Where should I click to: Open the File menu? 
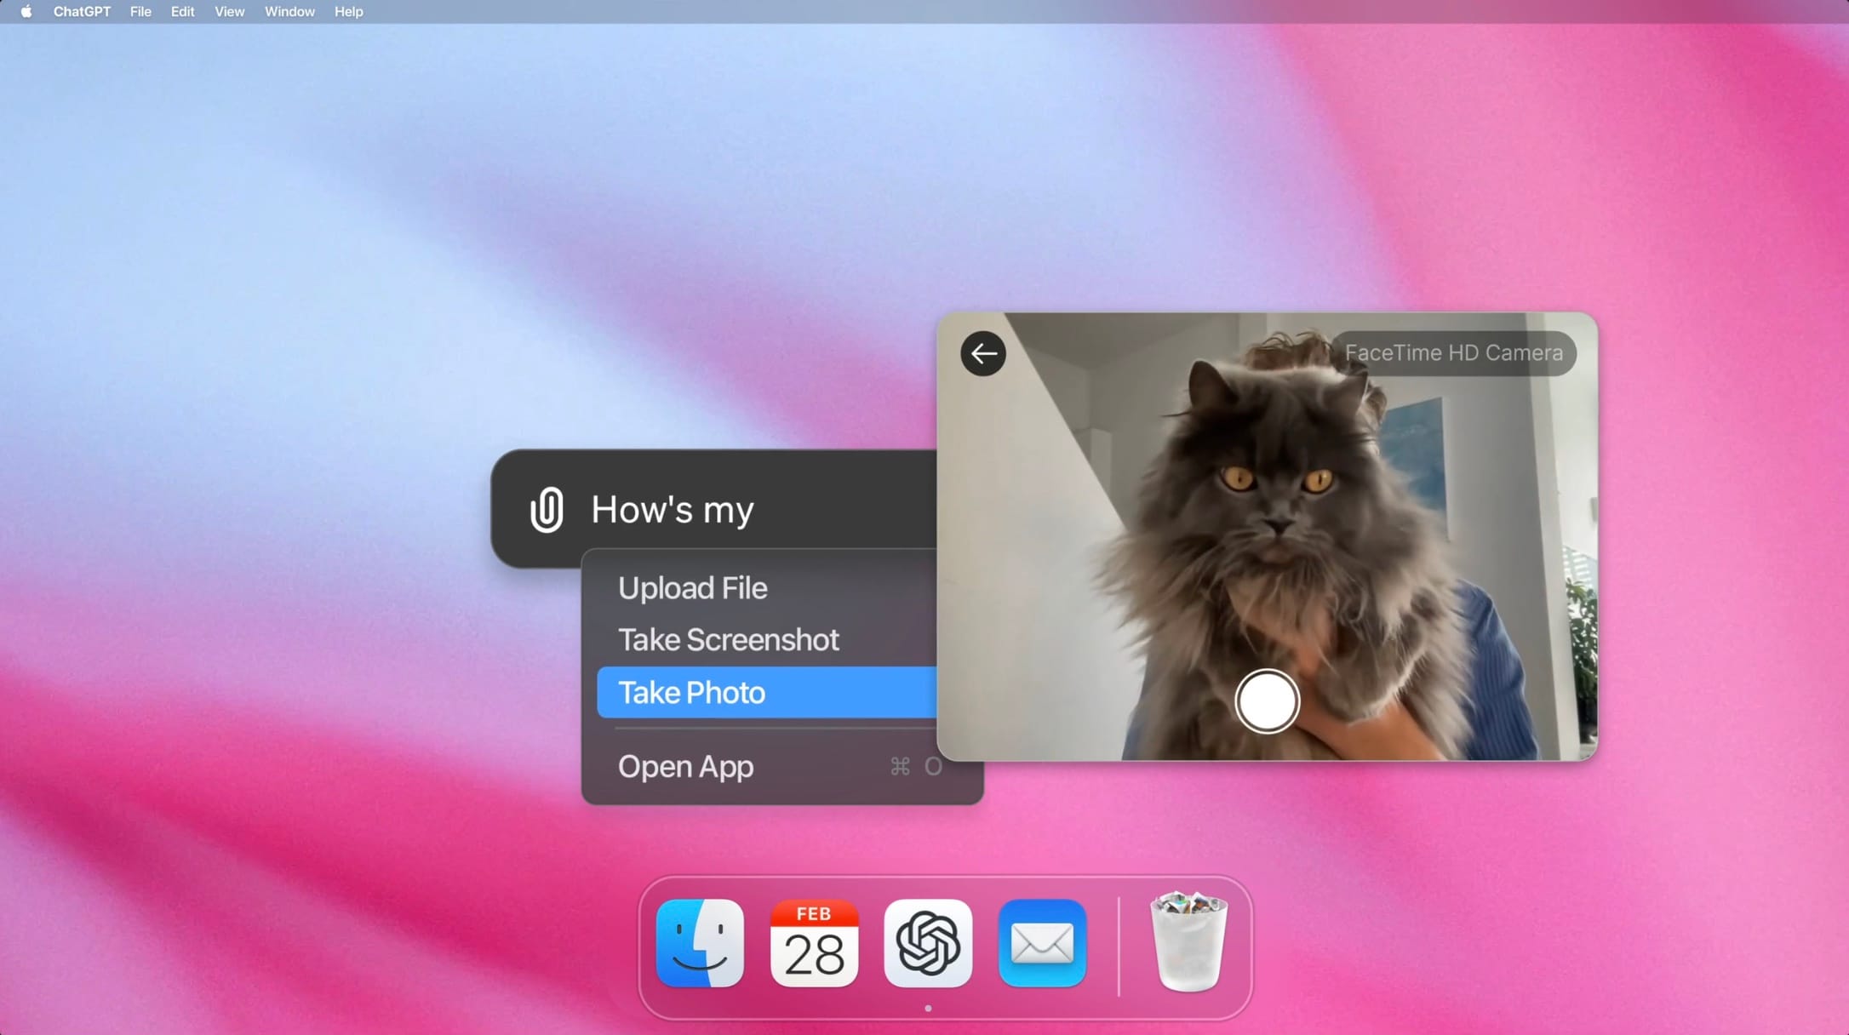pos(140,11)
